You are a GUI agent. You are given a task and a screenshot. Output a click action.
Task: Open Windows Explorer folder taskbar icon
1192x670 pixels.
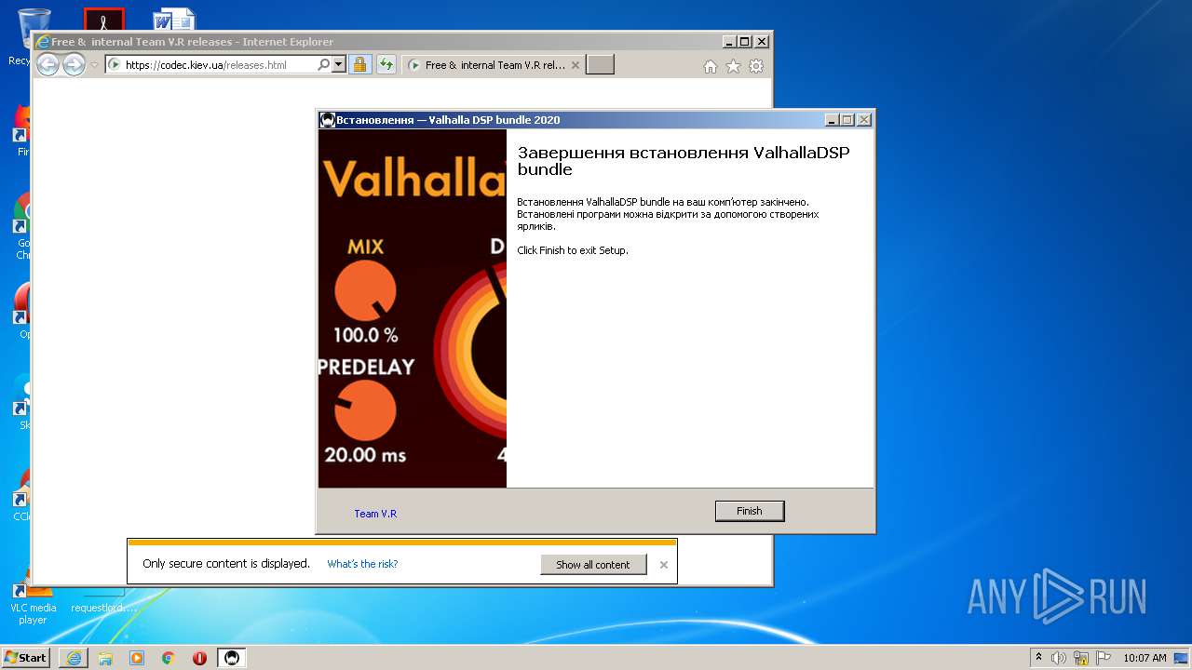[x=105, y=658]
